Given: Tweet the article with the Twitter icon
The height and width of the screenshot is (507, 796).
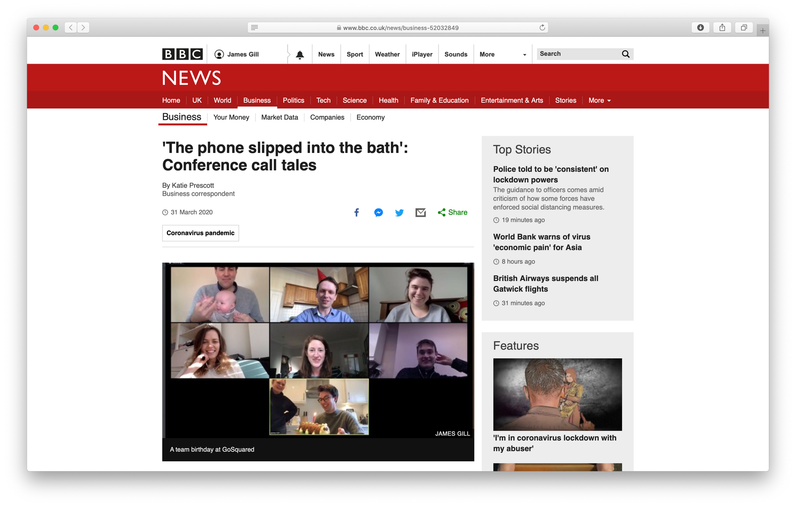Looking at the screenshot, I should 399,212.
